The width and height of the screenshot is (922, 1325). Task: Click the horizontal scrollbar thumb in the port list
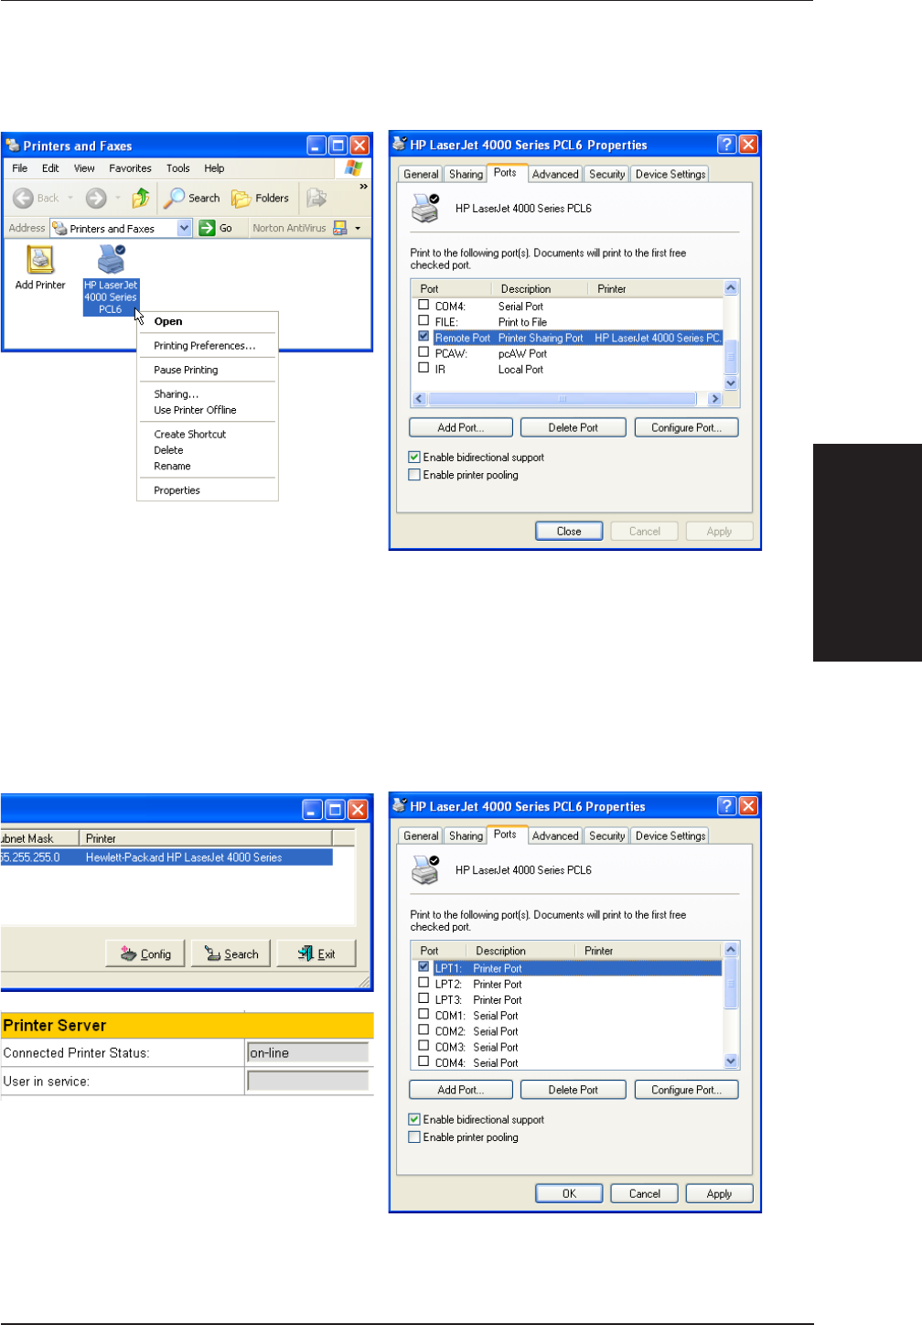point(563,399)
